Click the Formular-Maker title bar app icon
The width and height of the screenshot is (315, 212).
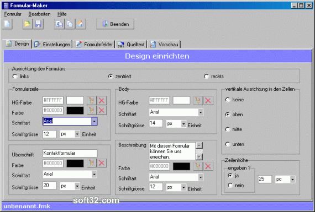(6, 6)
